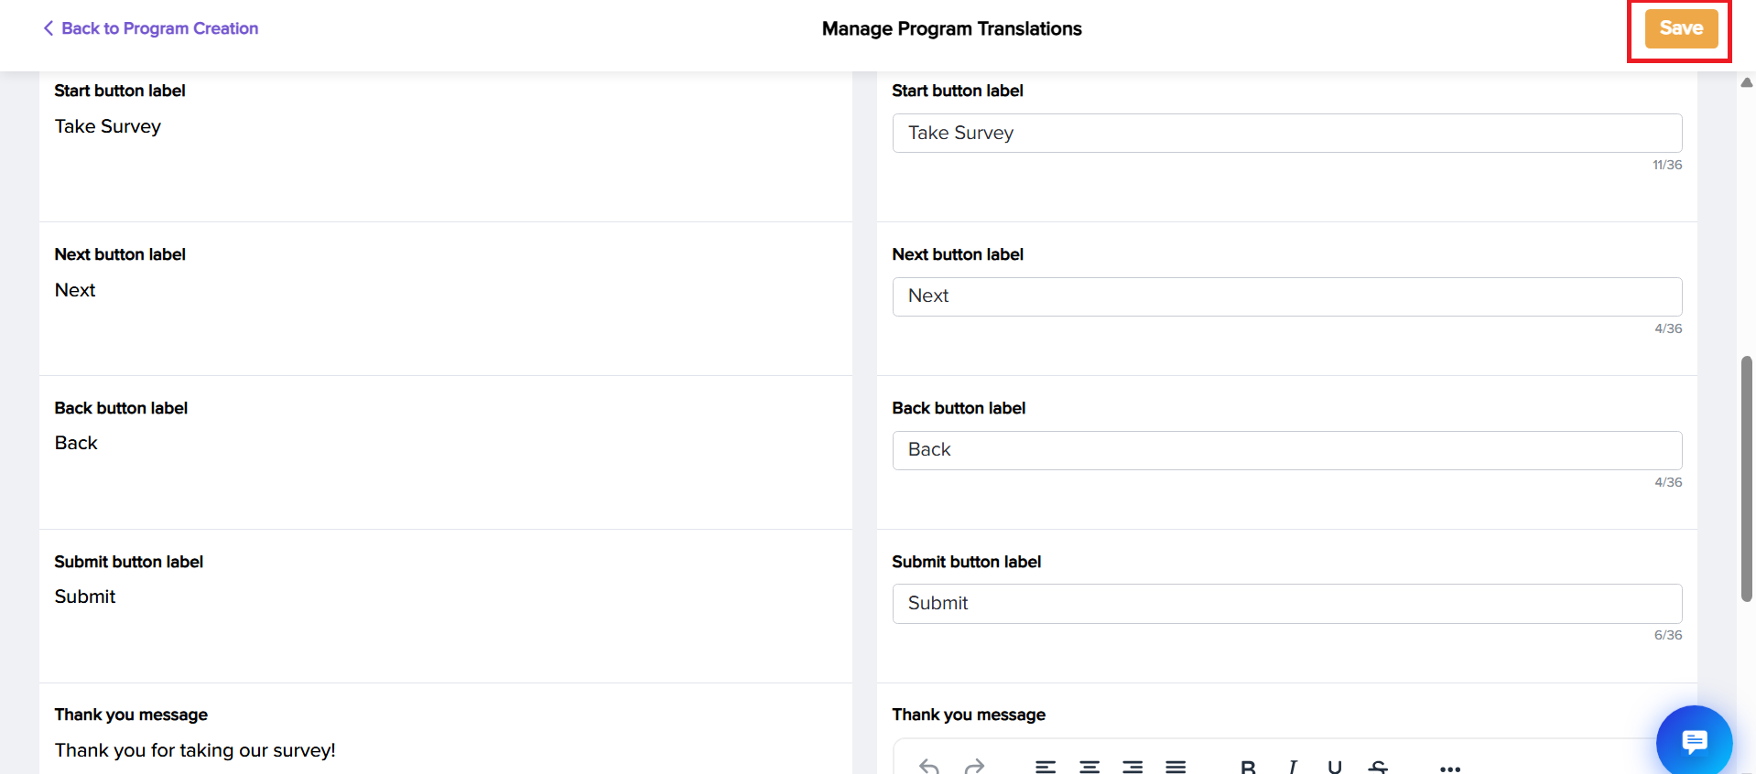Toggle underline formatting in editor
This screenshot has height=774, width=1756.
pos(1335,767)
